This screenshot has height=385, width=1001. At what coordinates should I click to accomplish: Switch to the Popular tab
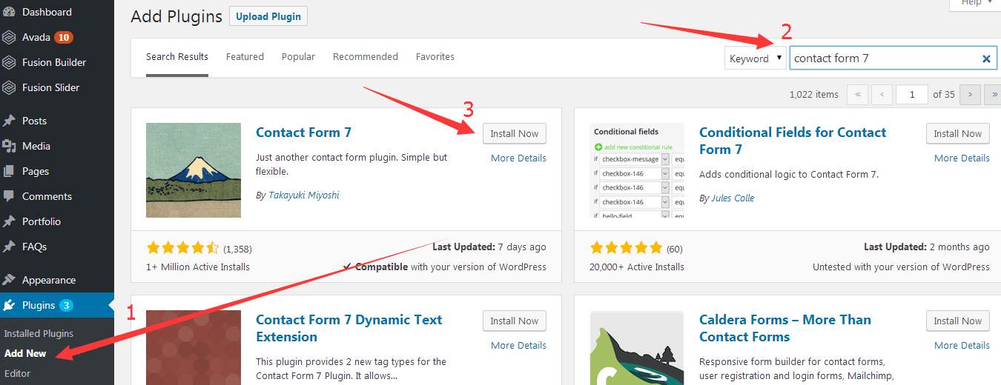click(298, 57)
